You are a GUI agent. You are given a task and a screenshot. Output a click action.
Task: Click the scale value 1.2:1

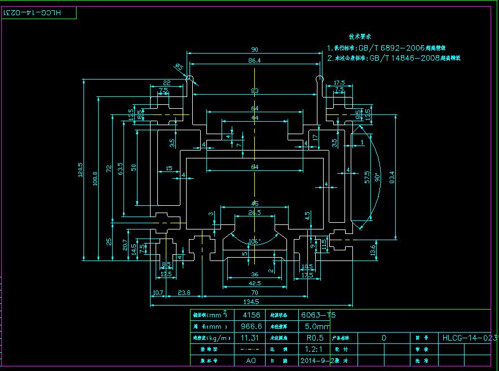[x=314, y=349]
